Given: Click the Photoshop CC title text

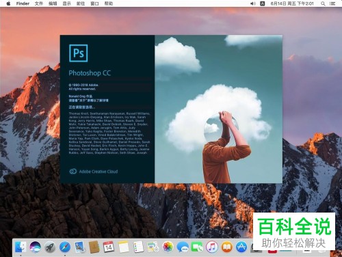Looking at the screenshot, I should 90,73.
